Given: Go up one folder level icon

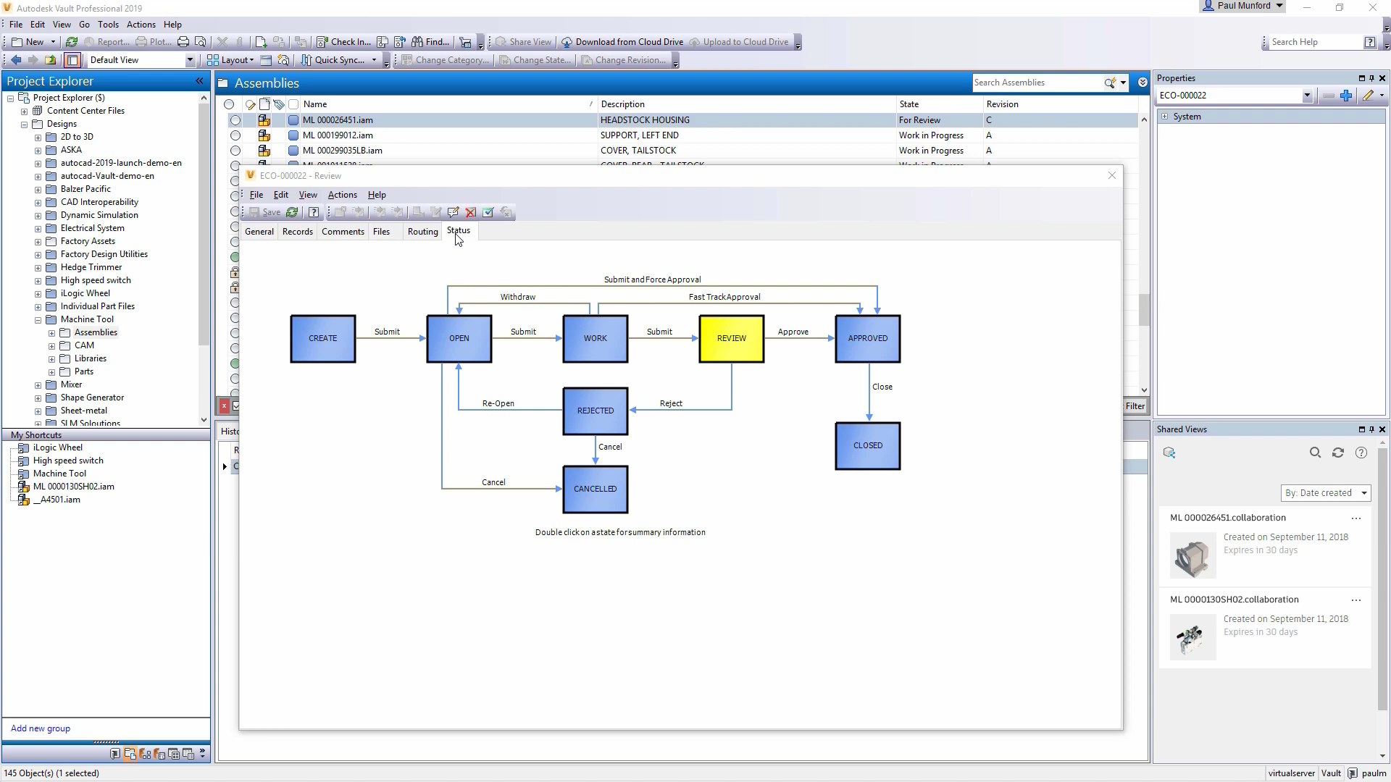Looking at the screenshot, I should click(x=50, y=60).
